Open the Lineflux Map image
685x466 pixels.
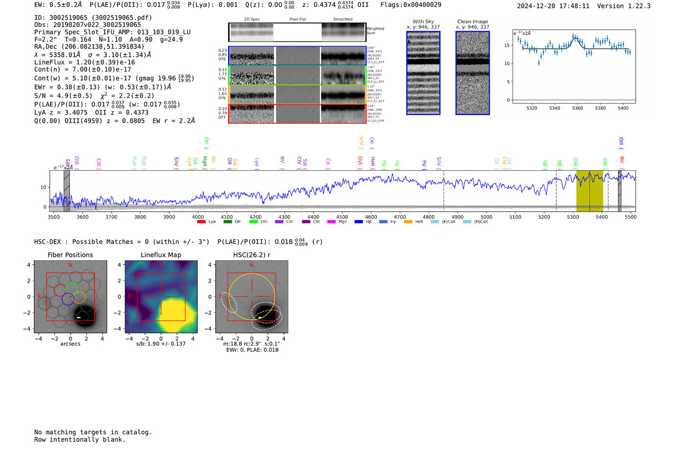pyautogui.click(x=161, y=297)
